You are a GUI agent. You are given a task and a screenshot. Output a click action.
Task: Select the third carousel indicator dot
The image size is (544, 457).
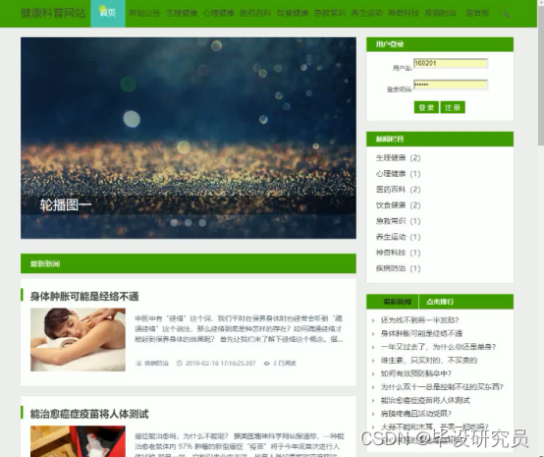coord(202,222)
